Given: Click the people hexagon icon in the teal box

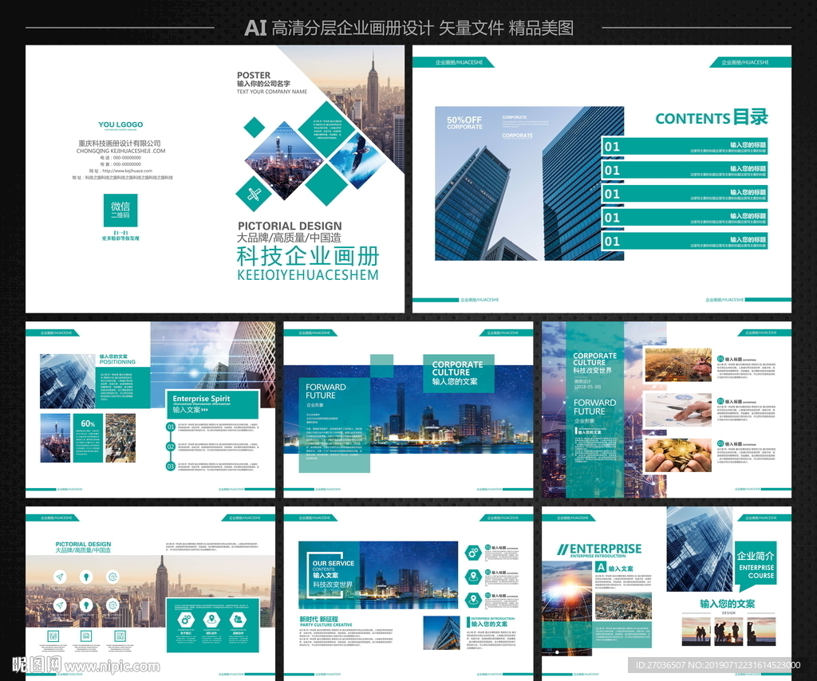Looking at the screenshot, I should [238, 620].
